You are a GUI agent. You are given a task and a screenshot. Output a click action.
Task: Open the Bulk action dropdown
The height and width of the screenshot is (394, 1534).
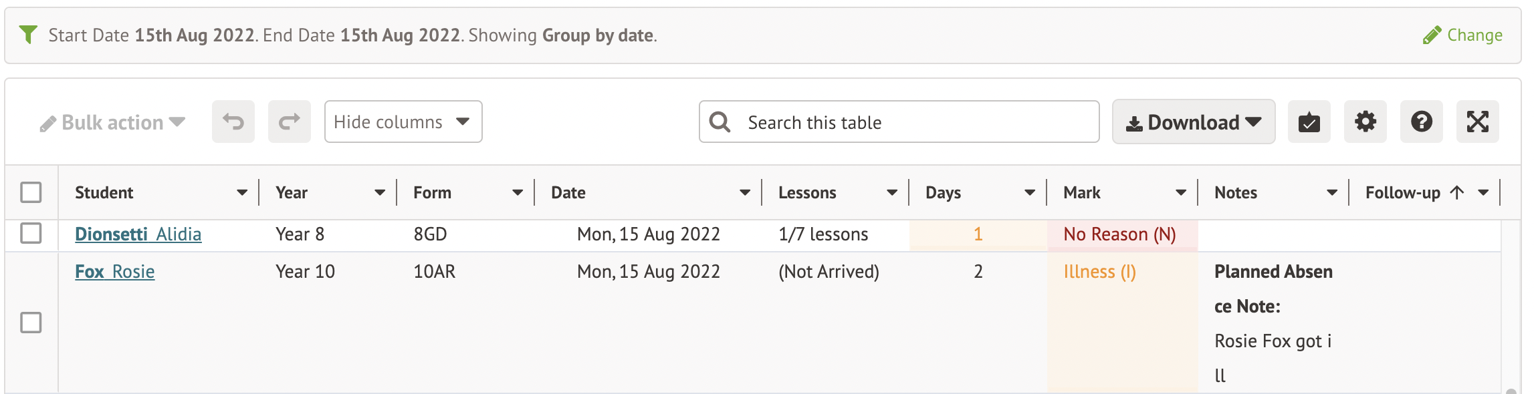[112, 122]
